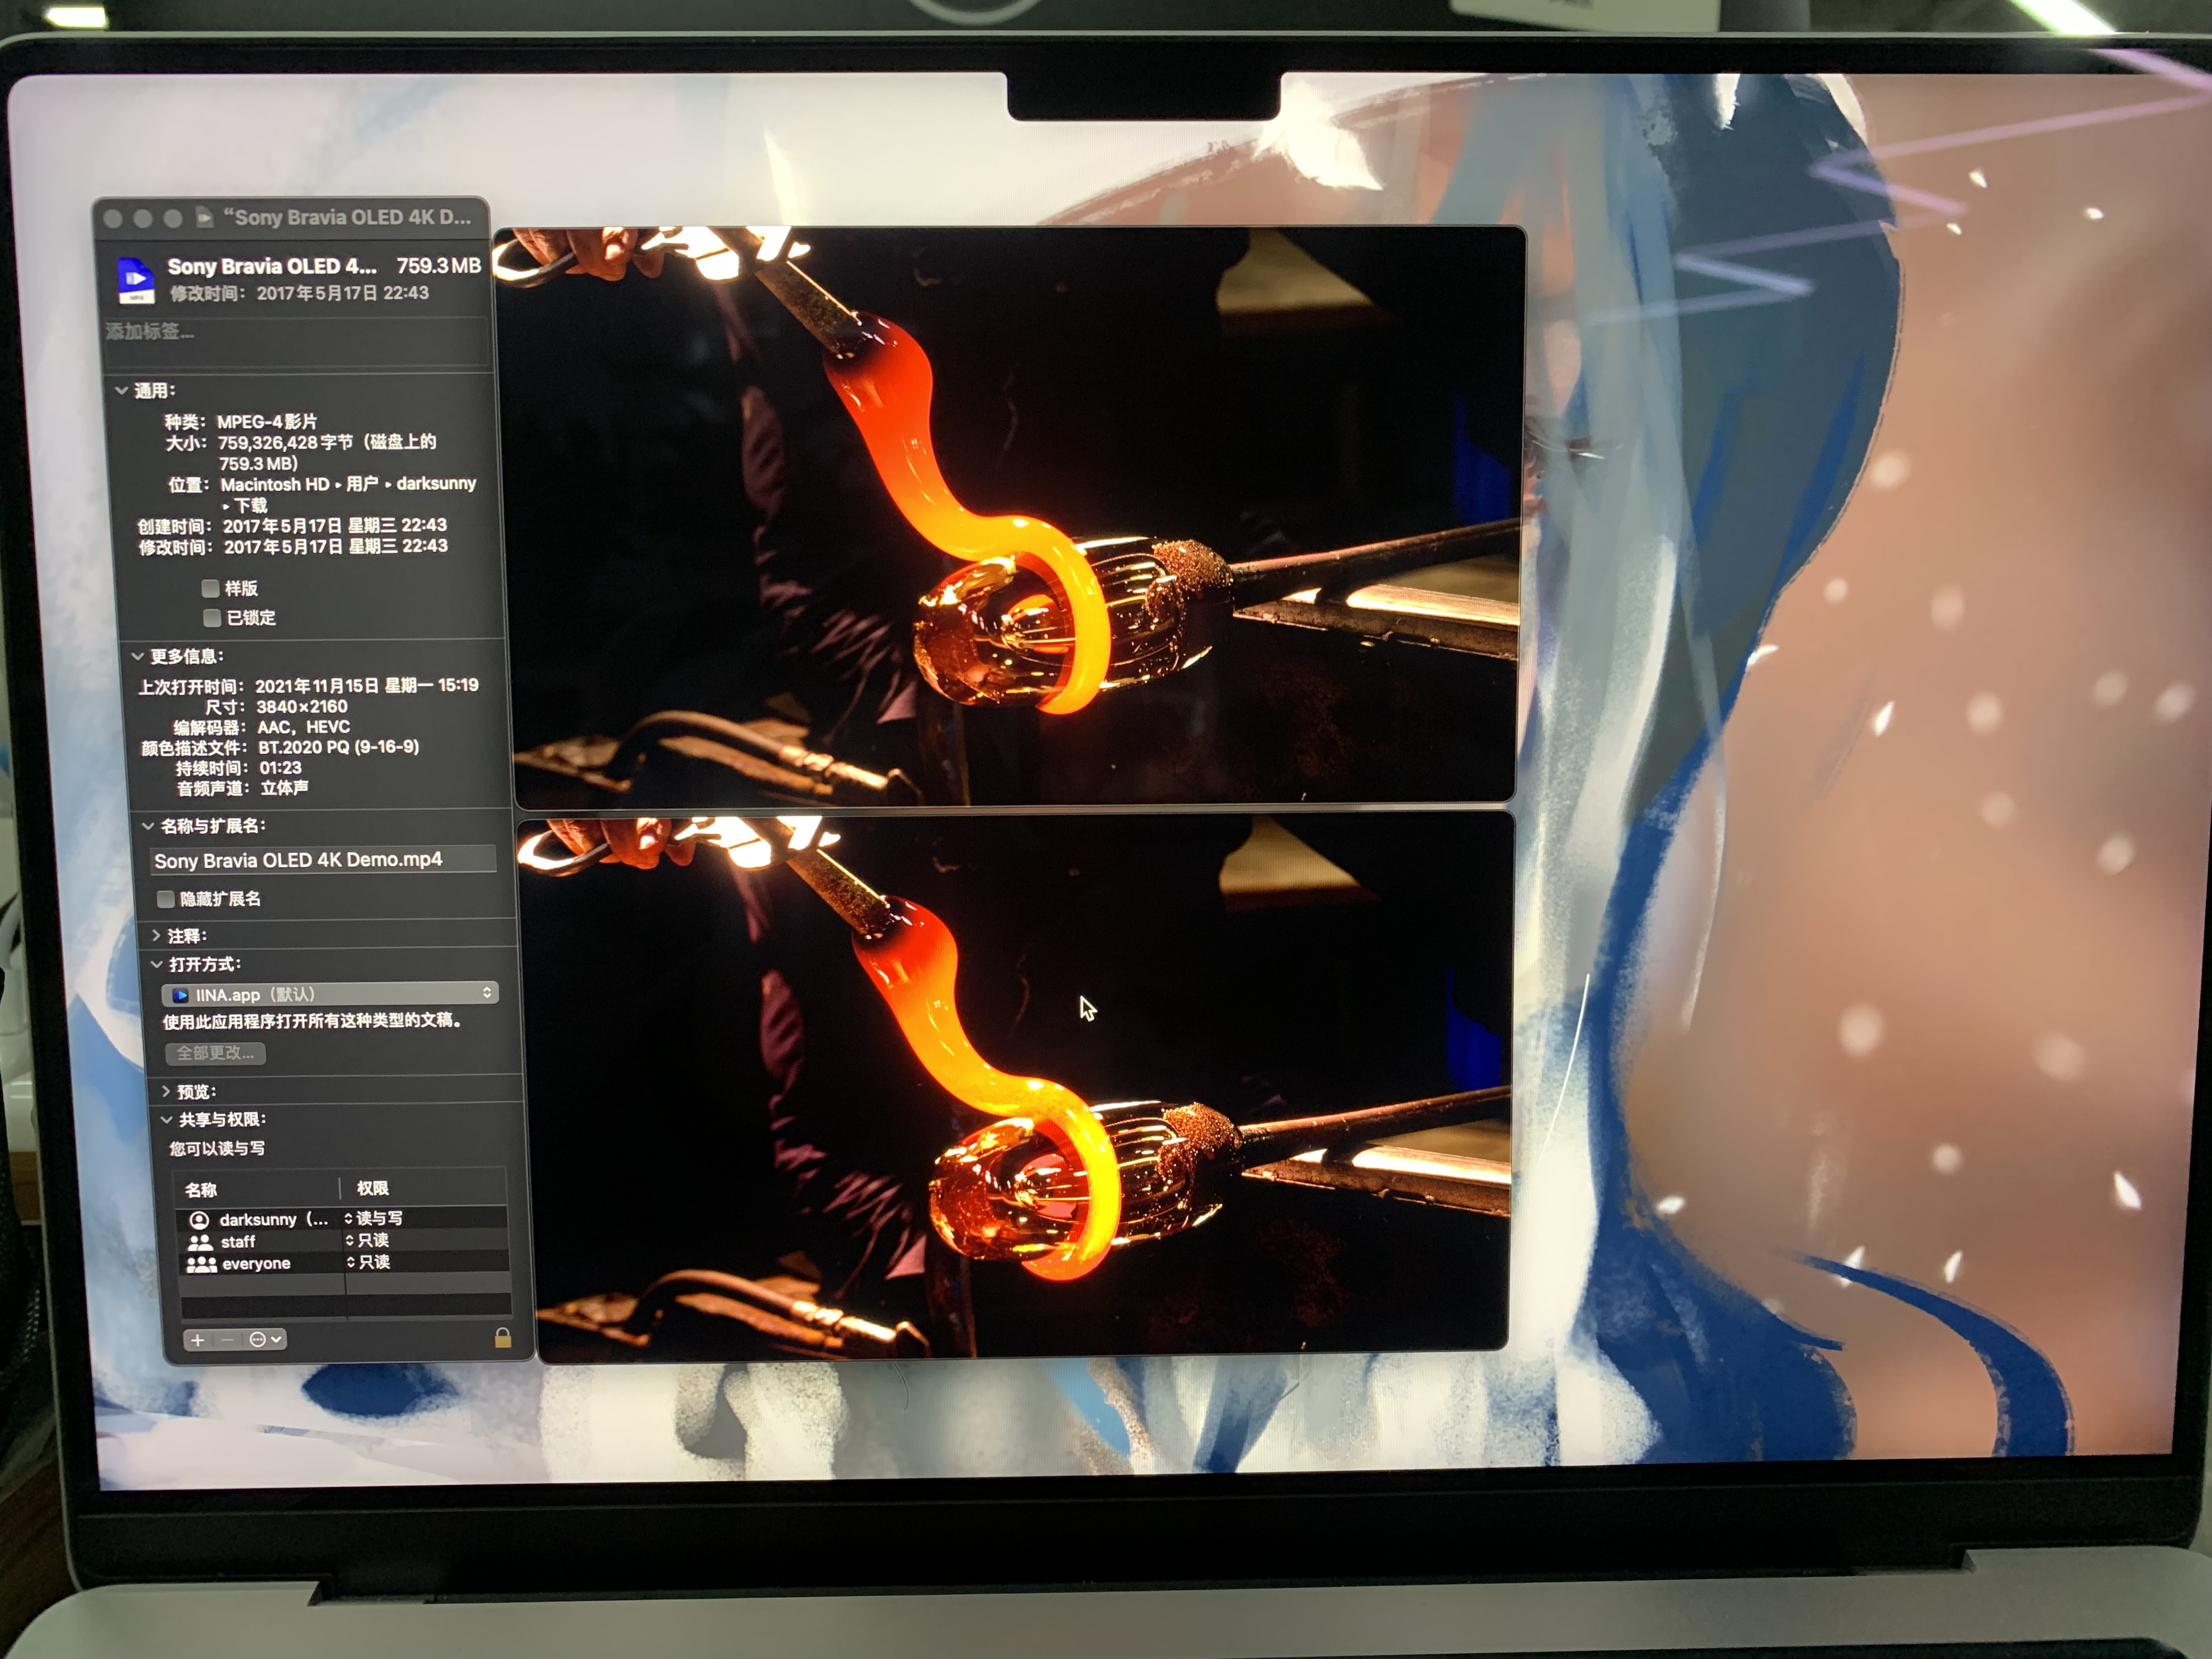Click the everyone group icon
The image size is (2212, 1659).
coord(201,1264)
